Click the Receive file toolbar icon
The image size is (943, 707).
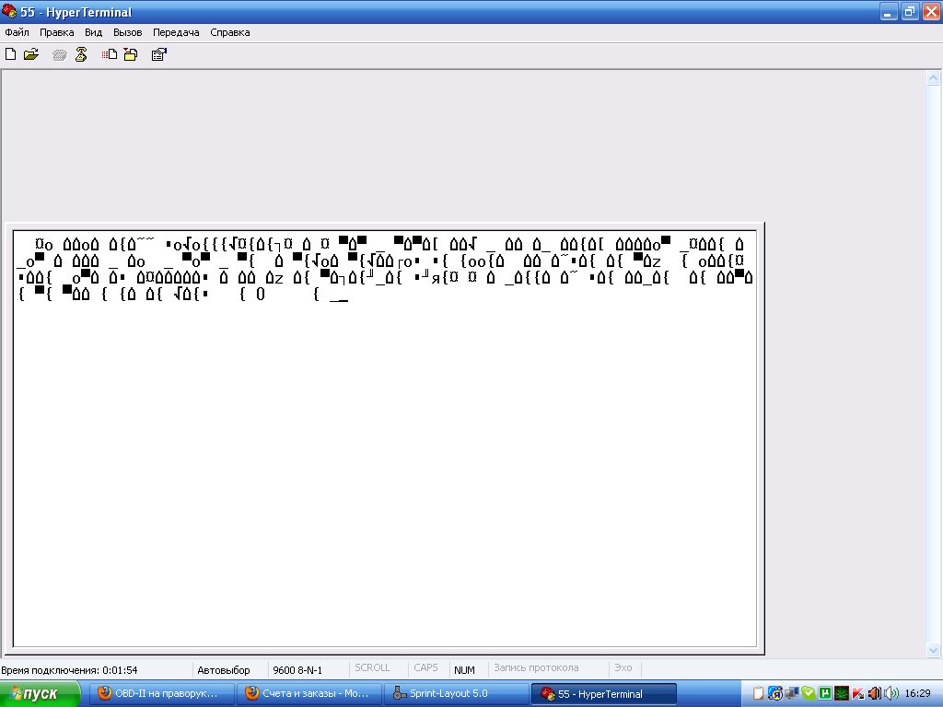pos(130,54)
